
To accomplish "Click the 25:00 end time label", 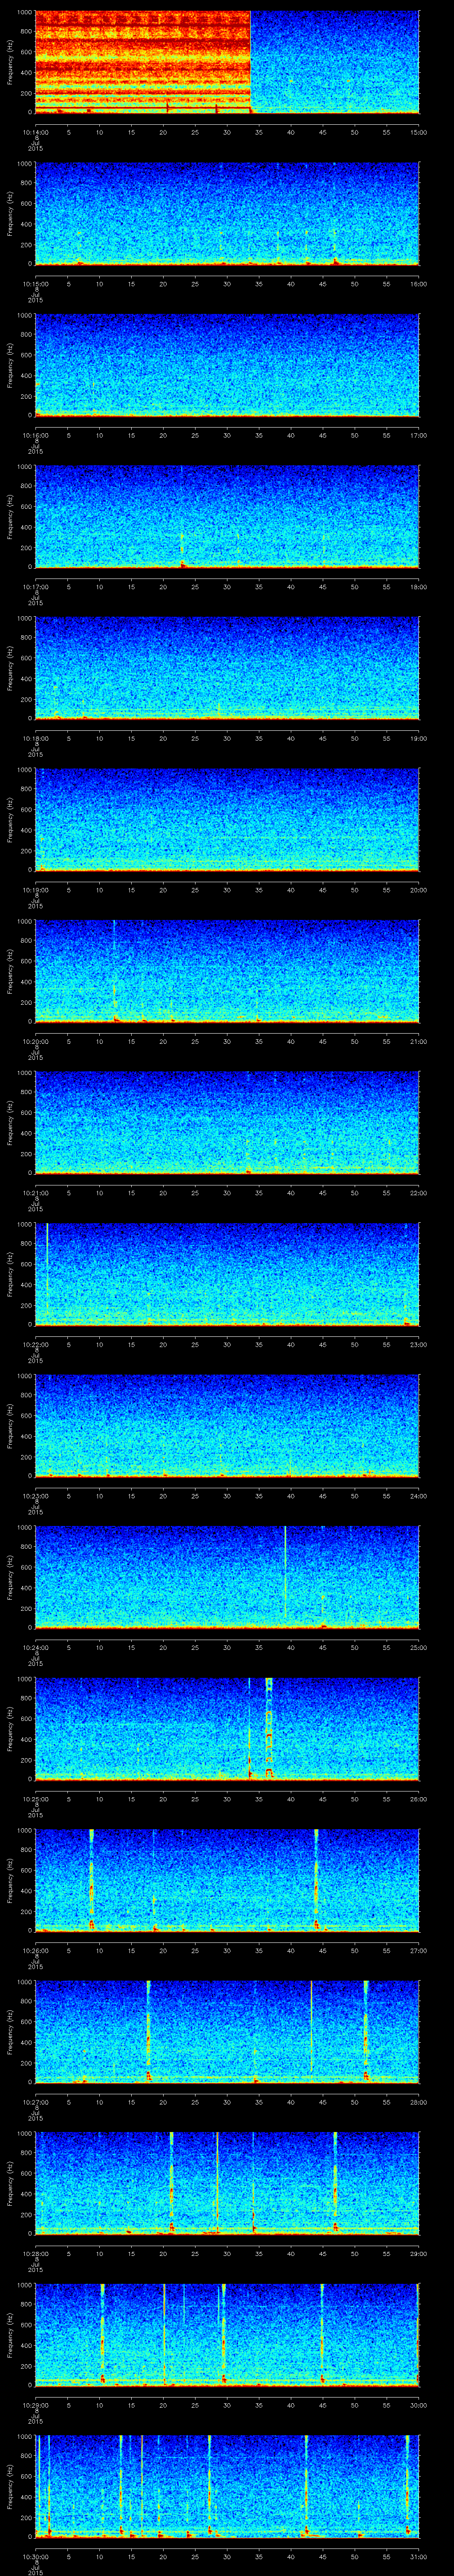I will (x=418, y=1647).
